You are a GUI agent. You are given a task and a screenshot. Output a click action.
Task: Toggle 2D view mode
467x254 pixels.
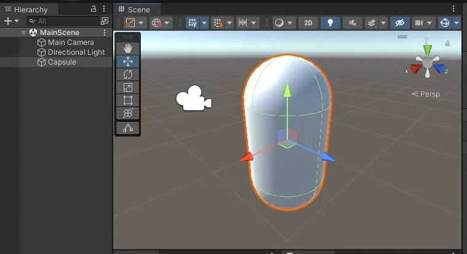308,23
